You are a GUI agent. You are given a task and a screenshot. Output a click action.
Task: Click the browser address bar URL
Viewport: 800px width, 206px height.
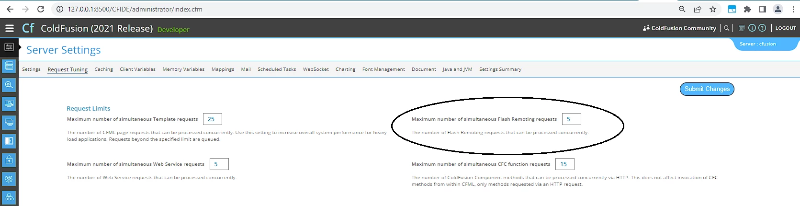(135, 9)
